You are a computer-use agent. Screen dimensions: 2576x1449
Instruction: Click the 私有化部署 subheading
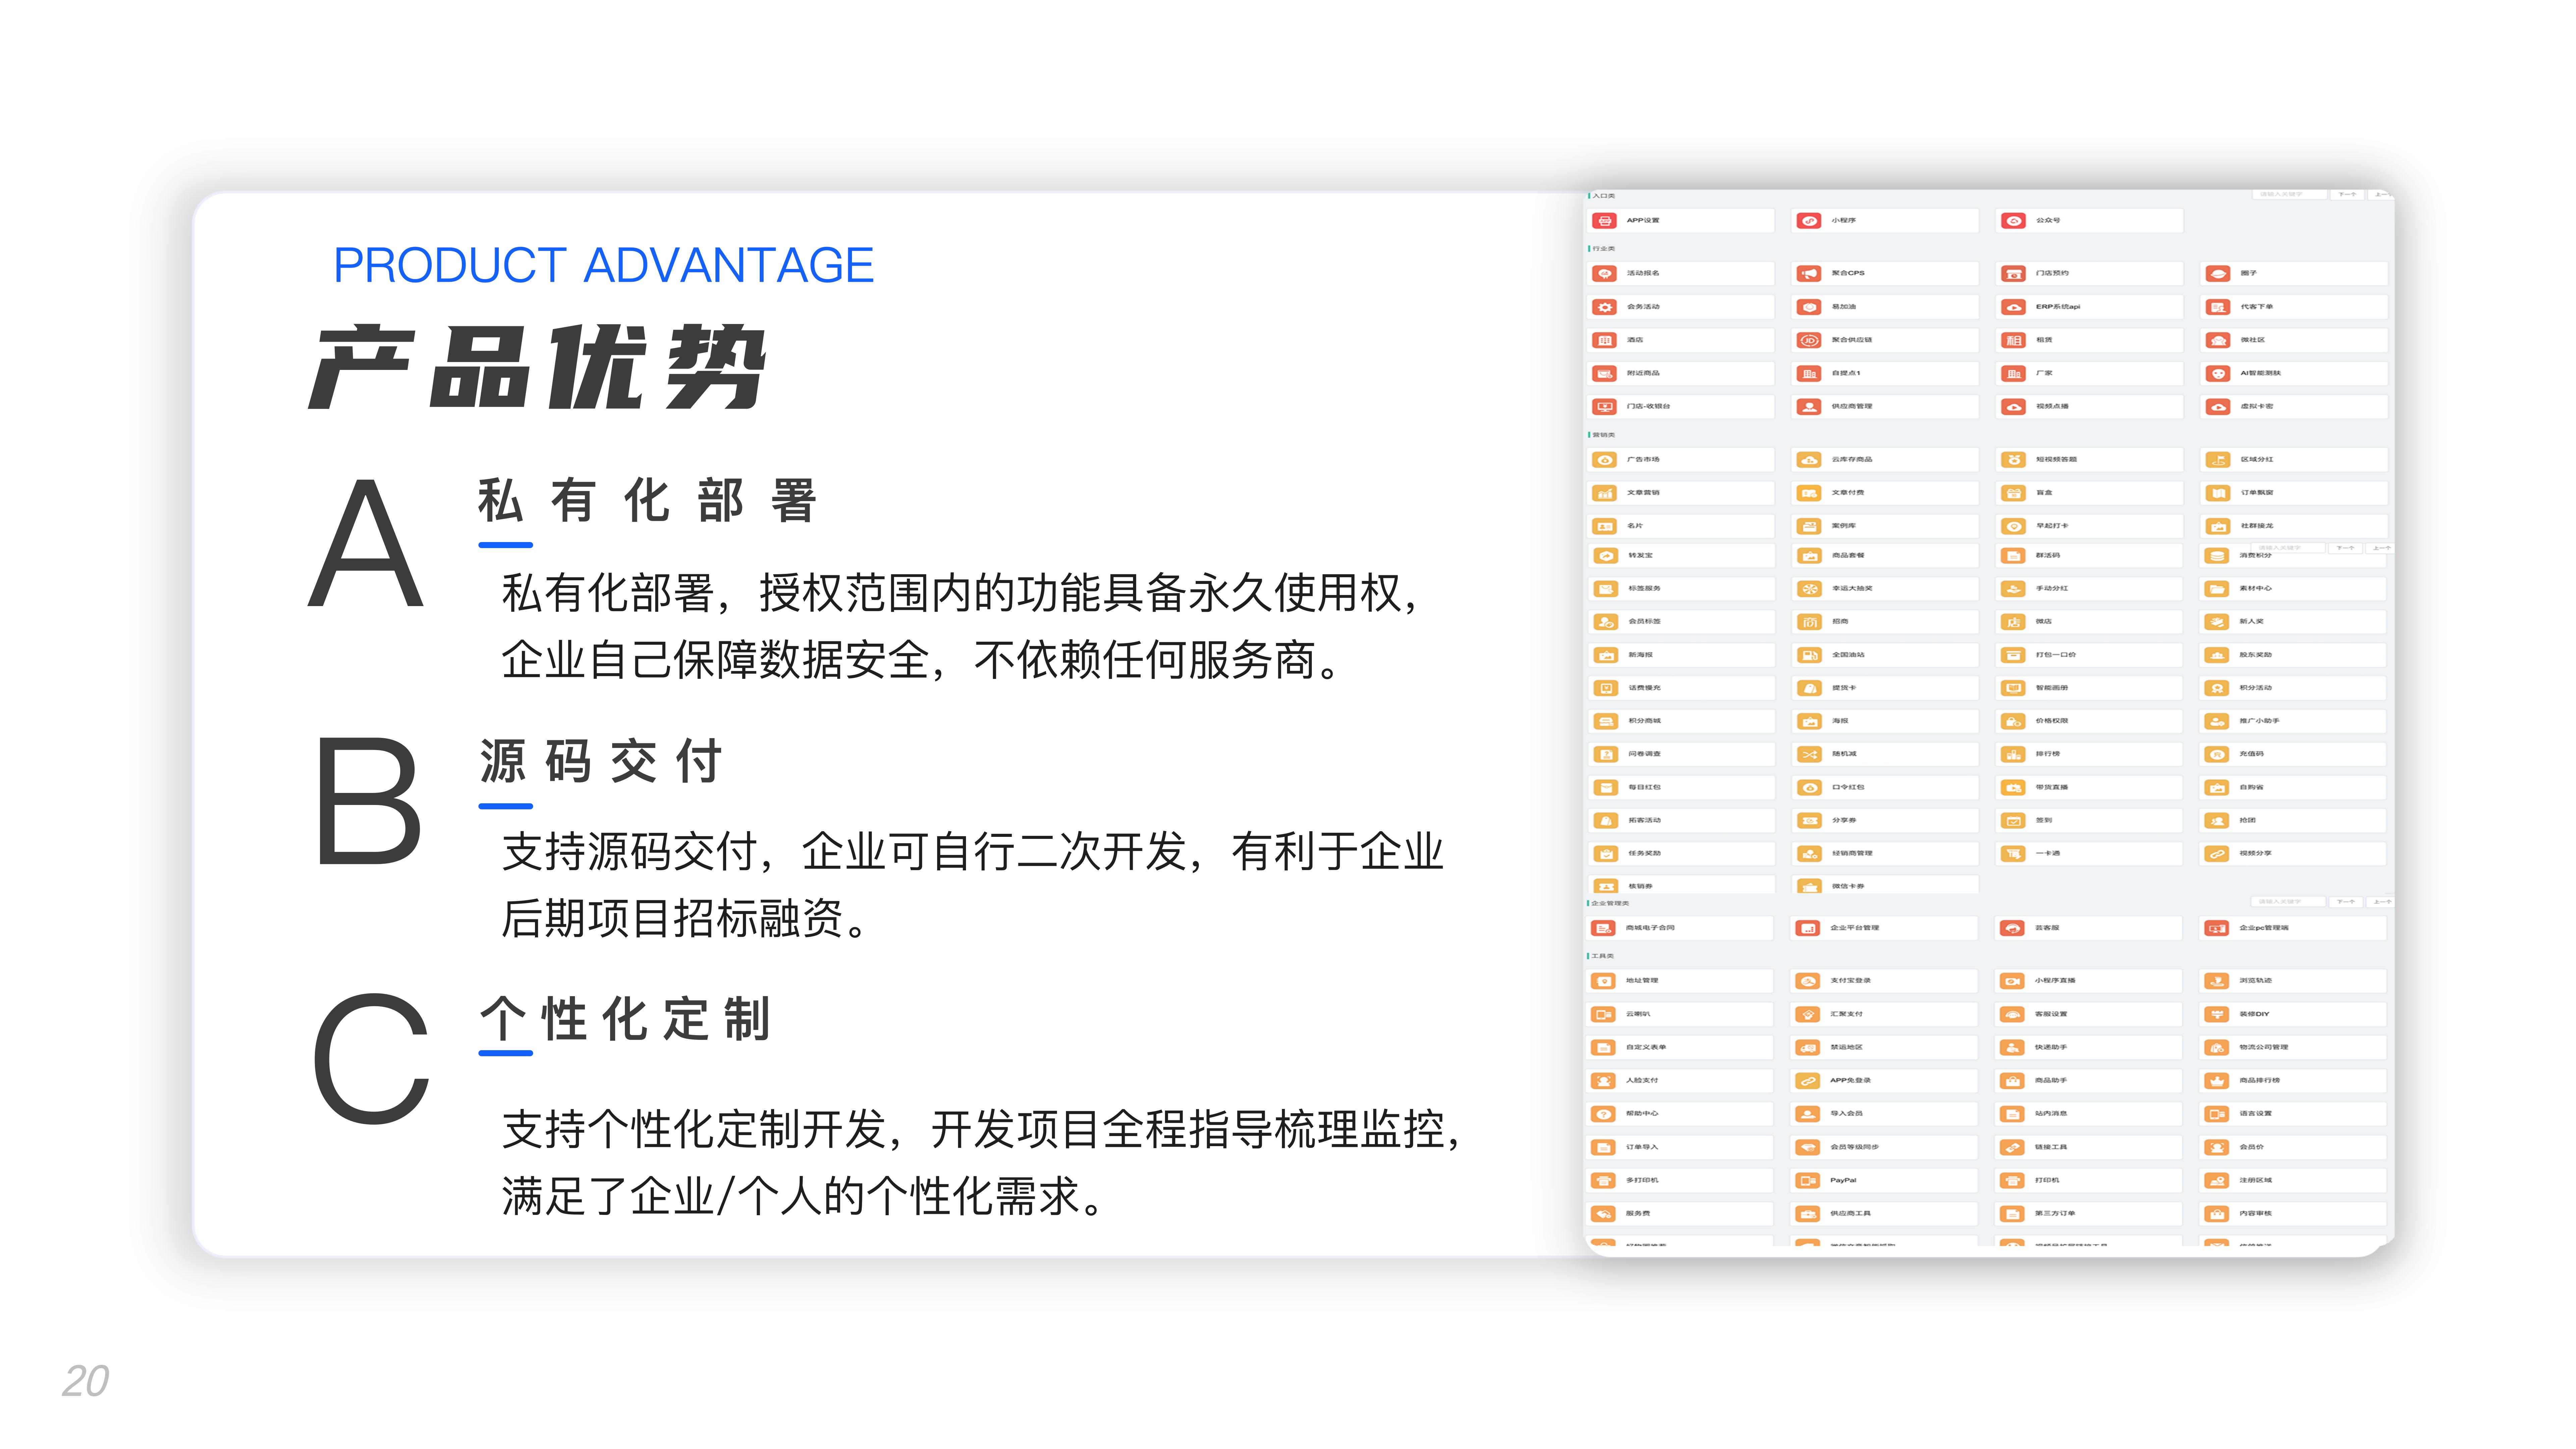coord(648,500)
